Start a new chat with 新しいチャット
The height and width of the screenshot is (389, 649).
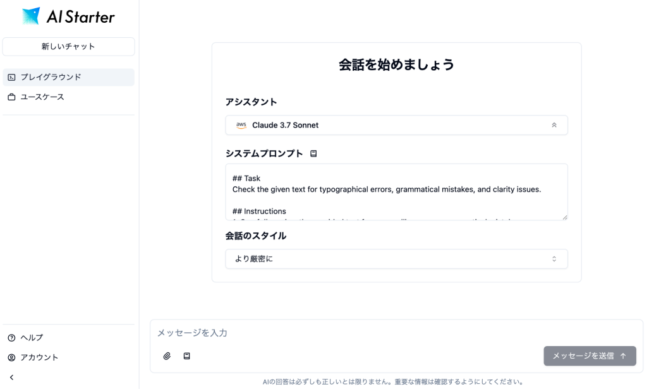(x=68, y=46)
